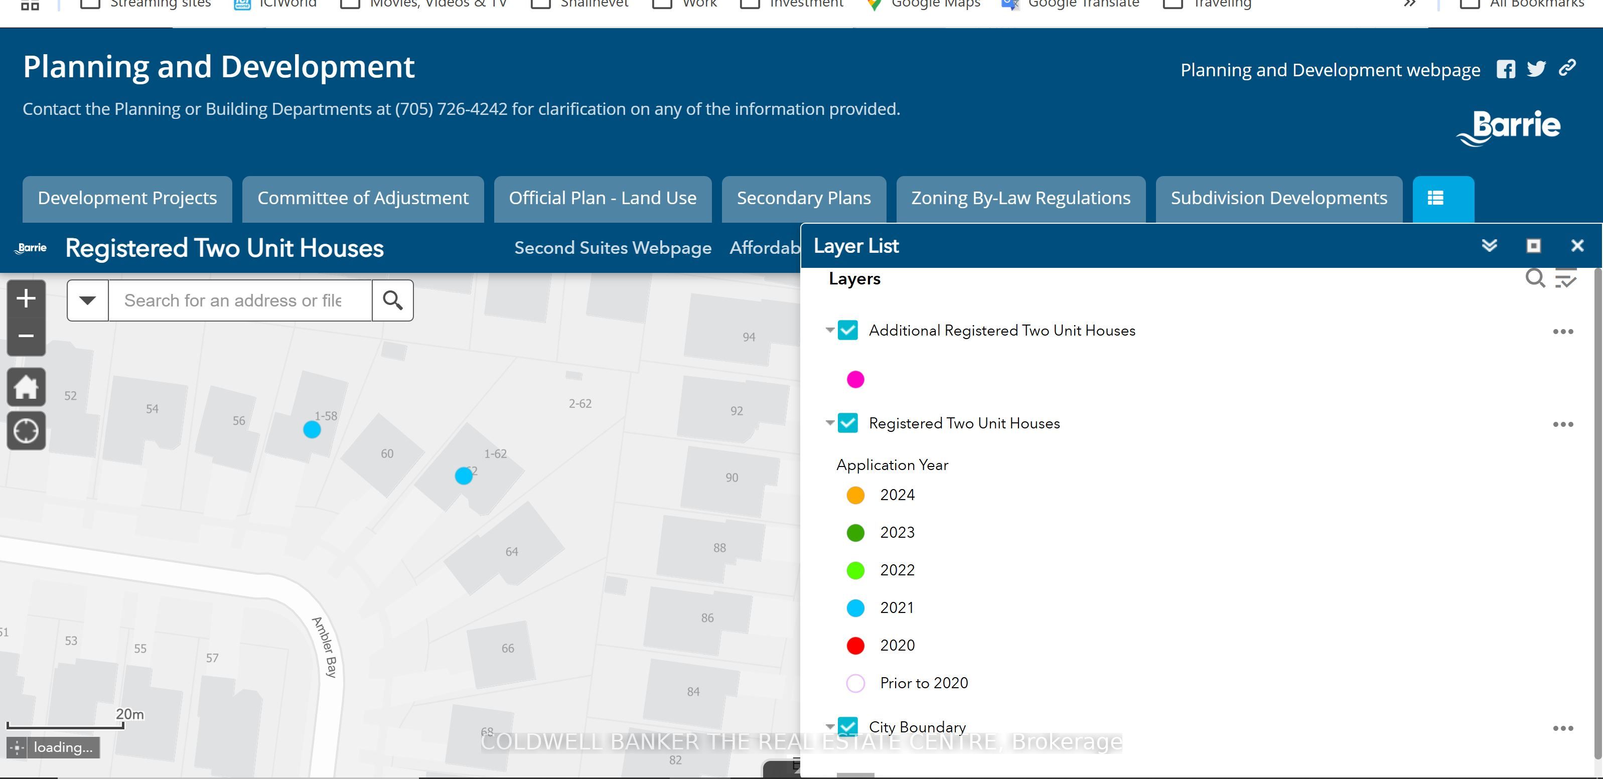Show more bookmarks chevron

[x=1409, y=4]
